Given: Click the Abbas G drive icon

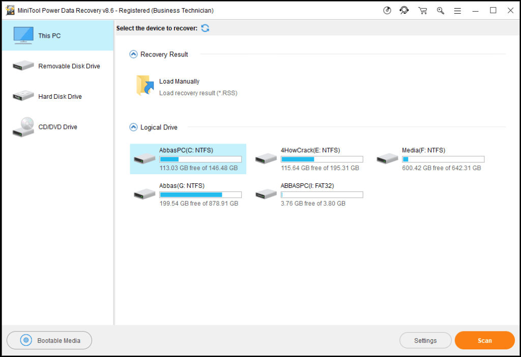Looking at the screenshot, I should pyautogui.click(x=144, y=194).
